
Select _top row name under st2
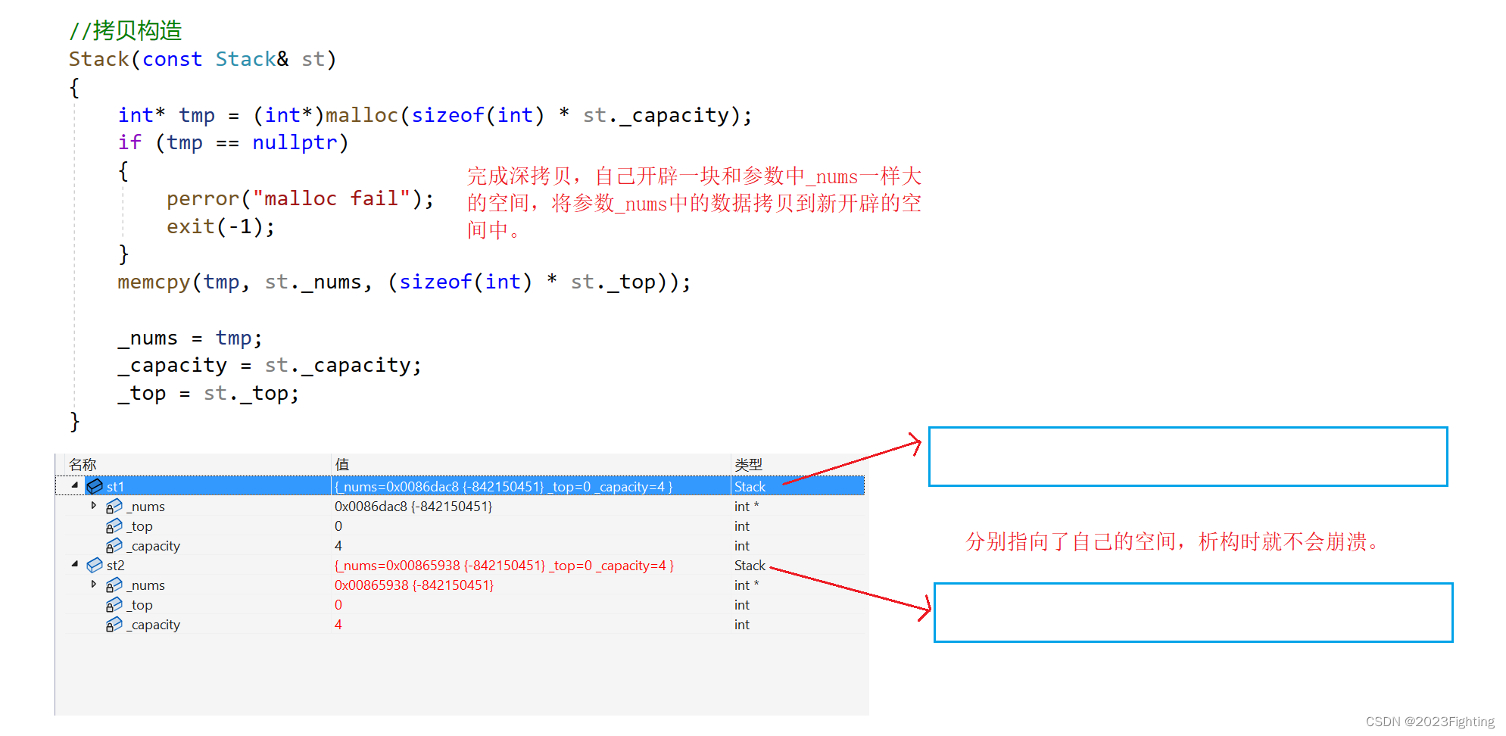click(139, 604)
